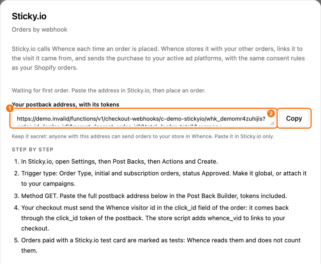Copy the postback address
The image size is (321, 264).
(294, 118)
